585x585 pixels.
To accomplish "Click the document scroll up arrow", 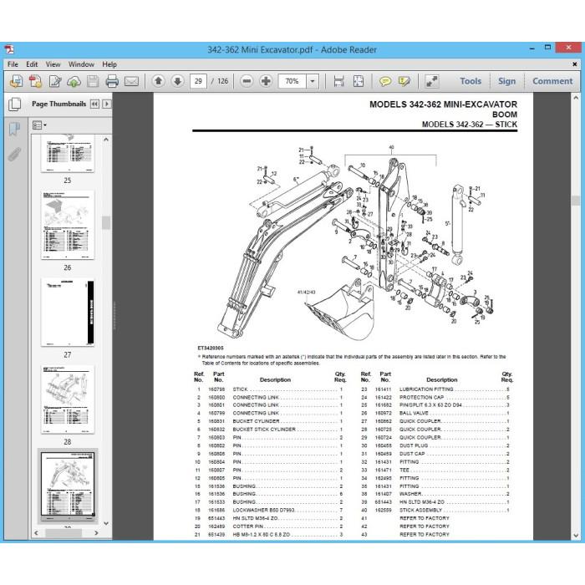I will point(576,97).
